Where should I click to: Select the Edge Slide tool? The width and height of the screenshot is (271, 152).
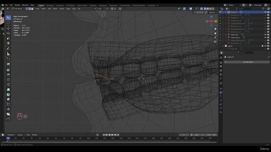8,104
